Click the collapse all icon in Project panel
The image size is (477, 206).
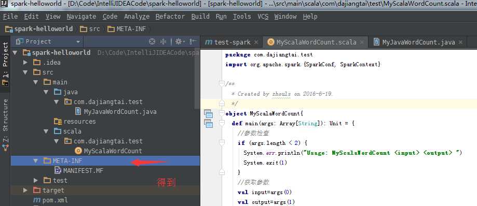coord(163,41)
